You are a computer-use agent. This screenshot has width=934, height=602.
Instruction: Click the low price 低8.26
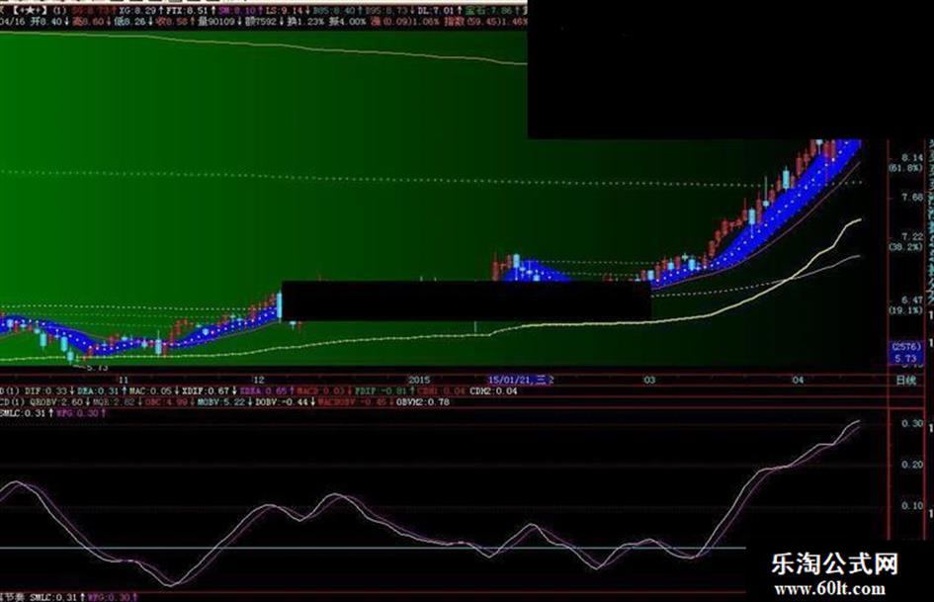tap(130, 22)
